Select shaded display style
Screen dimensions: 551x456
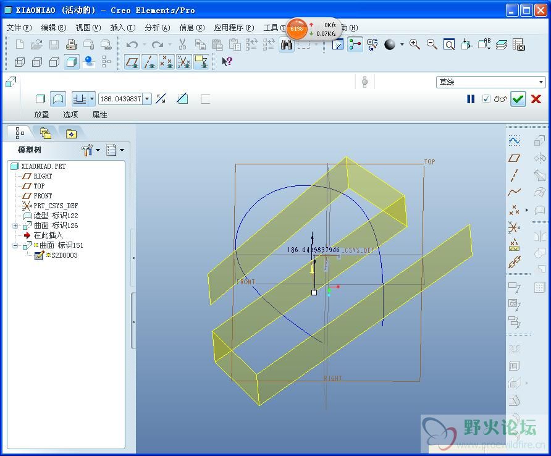click(71, 62)
